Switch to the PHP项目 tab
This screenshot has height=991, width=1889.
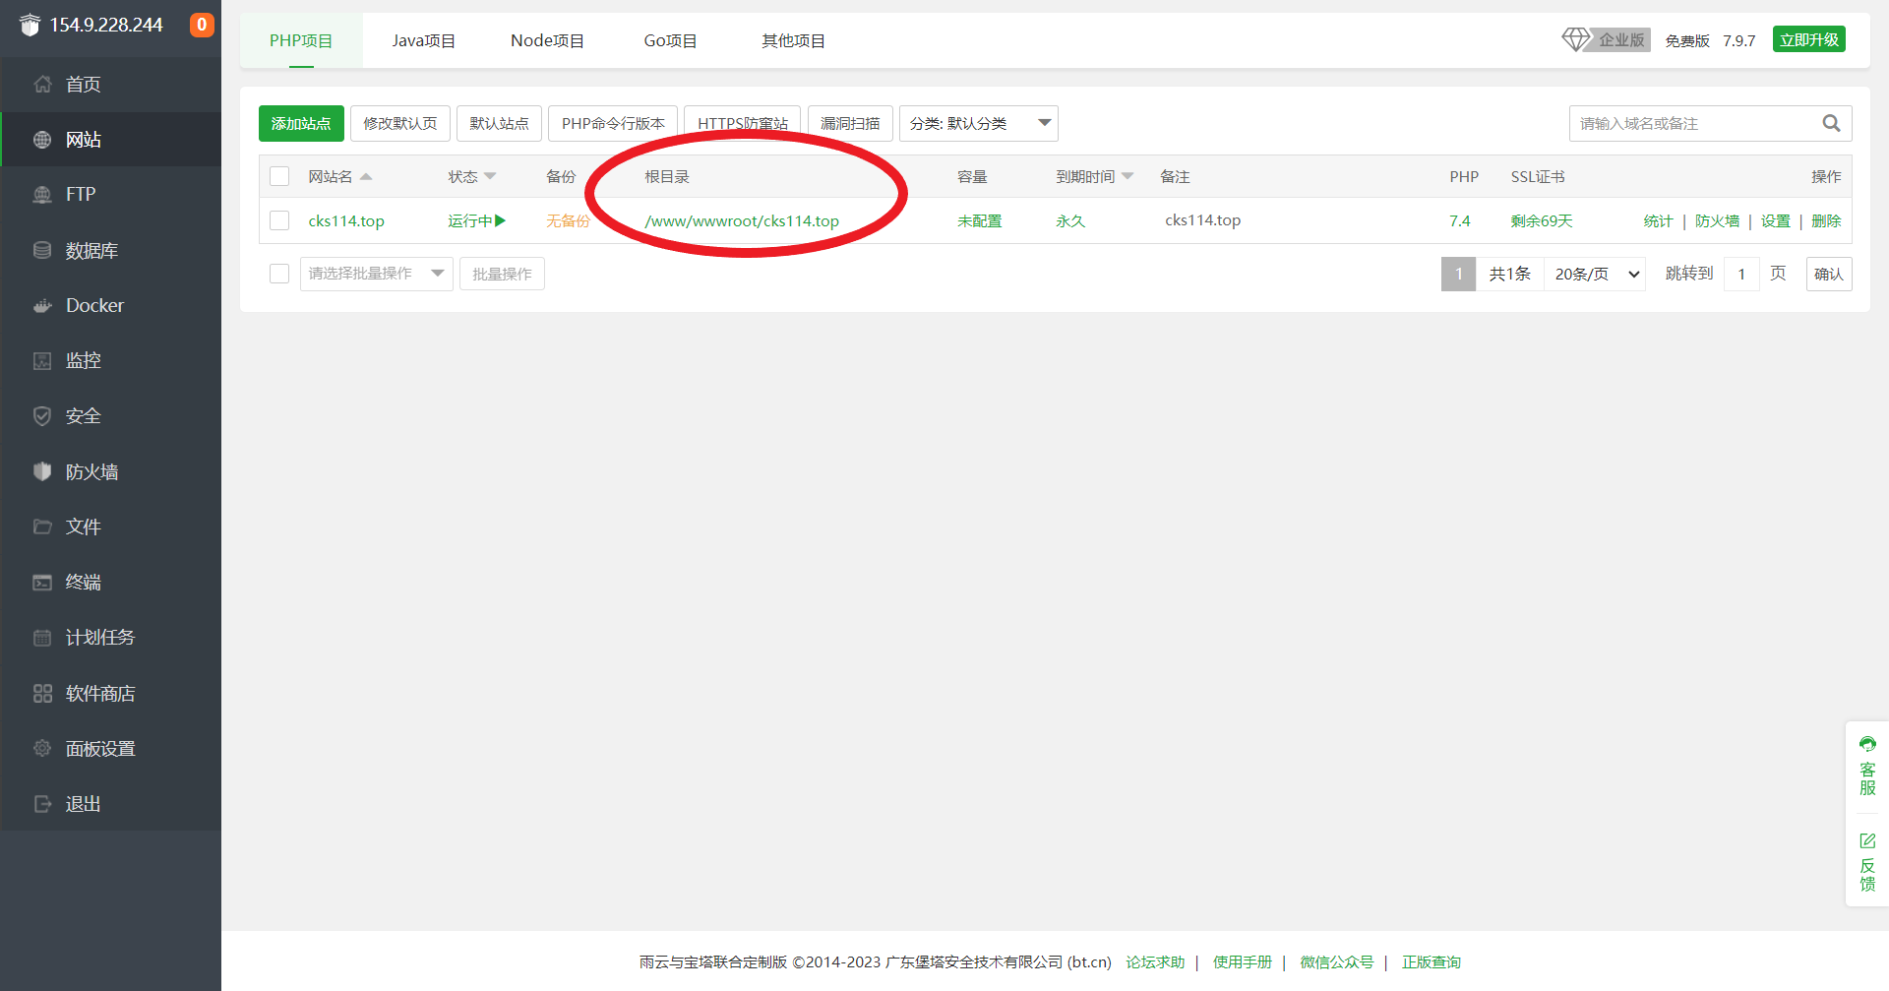click(x=301, y=40)
